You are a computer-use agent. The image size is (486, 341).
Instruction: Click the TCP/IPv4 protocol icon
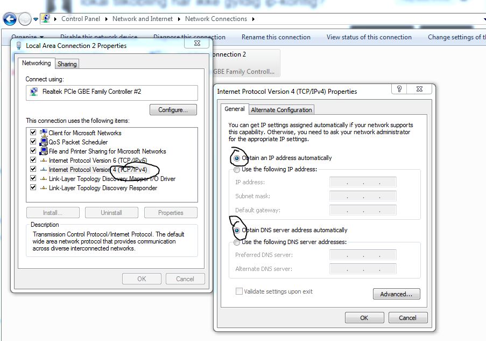click(x=44, y=169)
